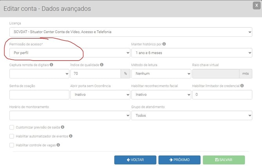The image size is (262, 166).
Task: Click info icon beside Habilitar controle de vagas
Action: (58, 145)
